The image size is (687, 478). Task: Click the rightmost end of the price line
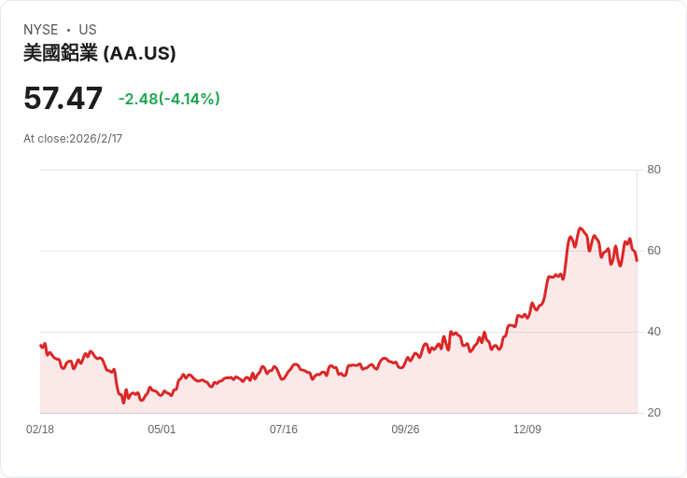637,261
